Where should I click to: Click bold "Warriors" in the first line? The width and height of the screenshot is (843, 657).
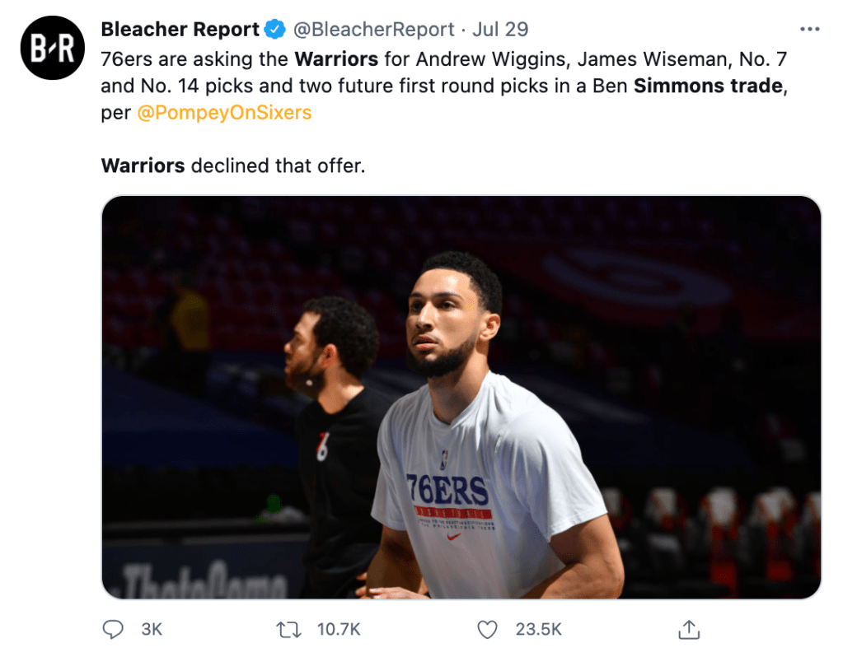point(336,59)
